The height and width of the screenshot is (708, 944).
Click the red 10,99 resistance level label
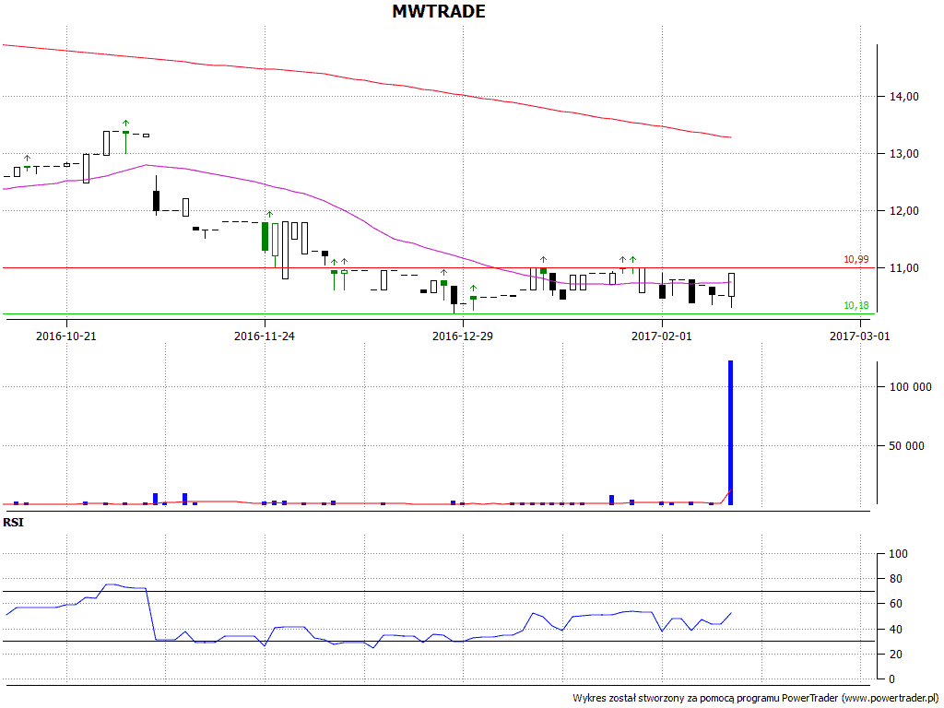[x=855, y=260]
